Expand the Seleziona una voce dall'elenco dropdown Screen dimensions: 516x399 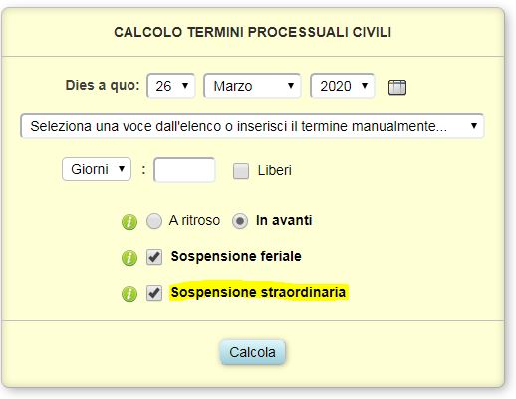coord(252,126)
